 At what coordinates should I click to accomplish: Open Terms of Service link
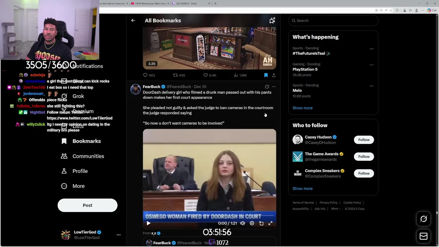pos(303,203)
